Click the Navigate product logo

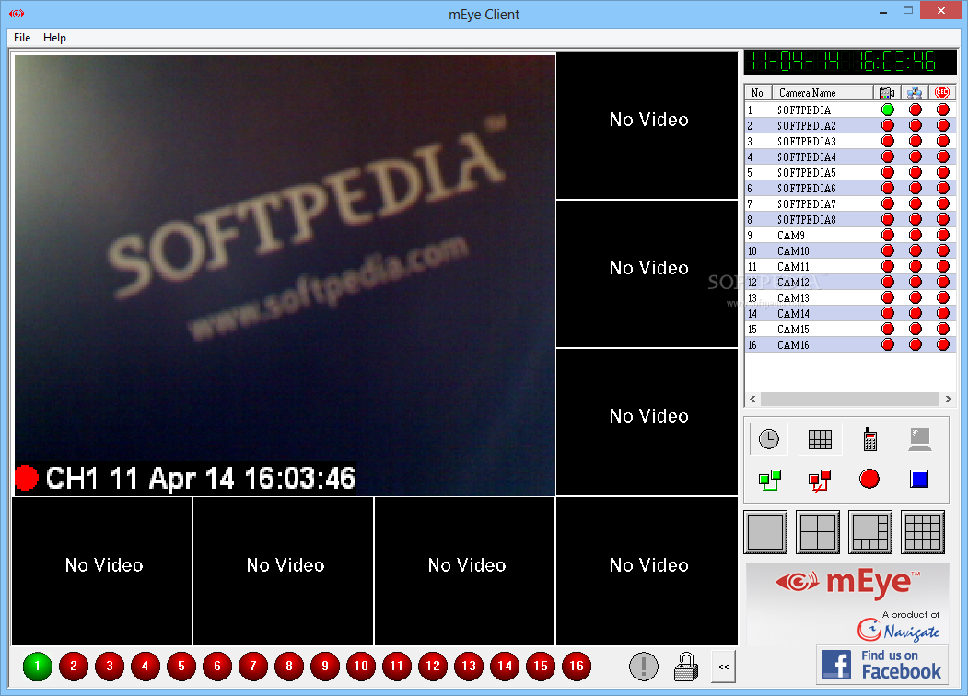[899, 630]
